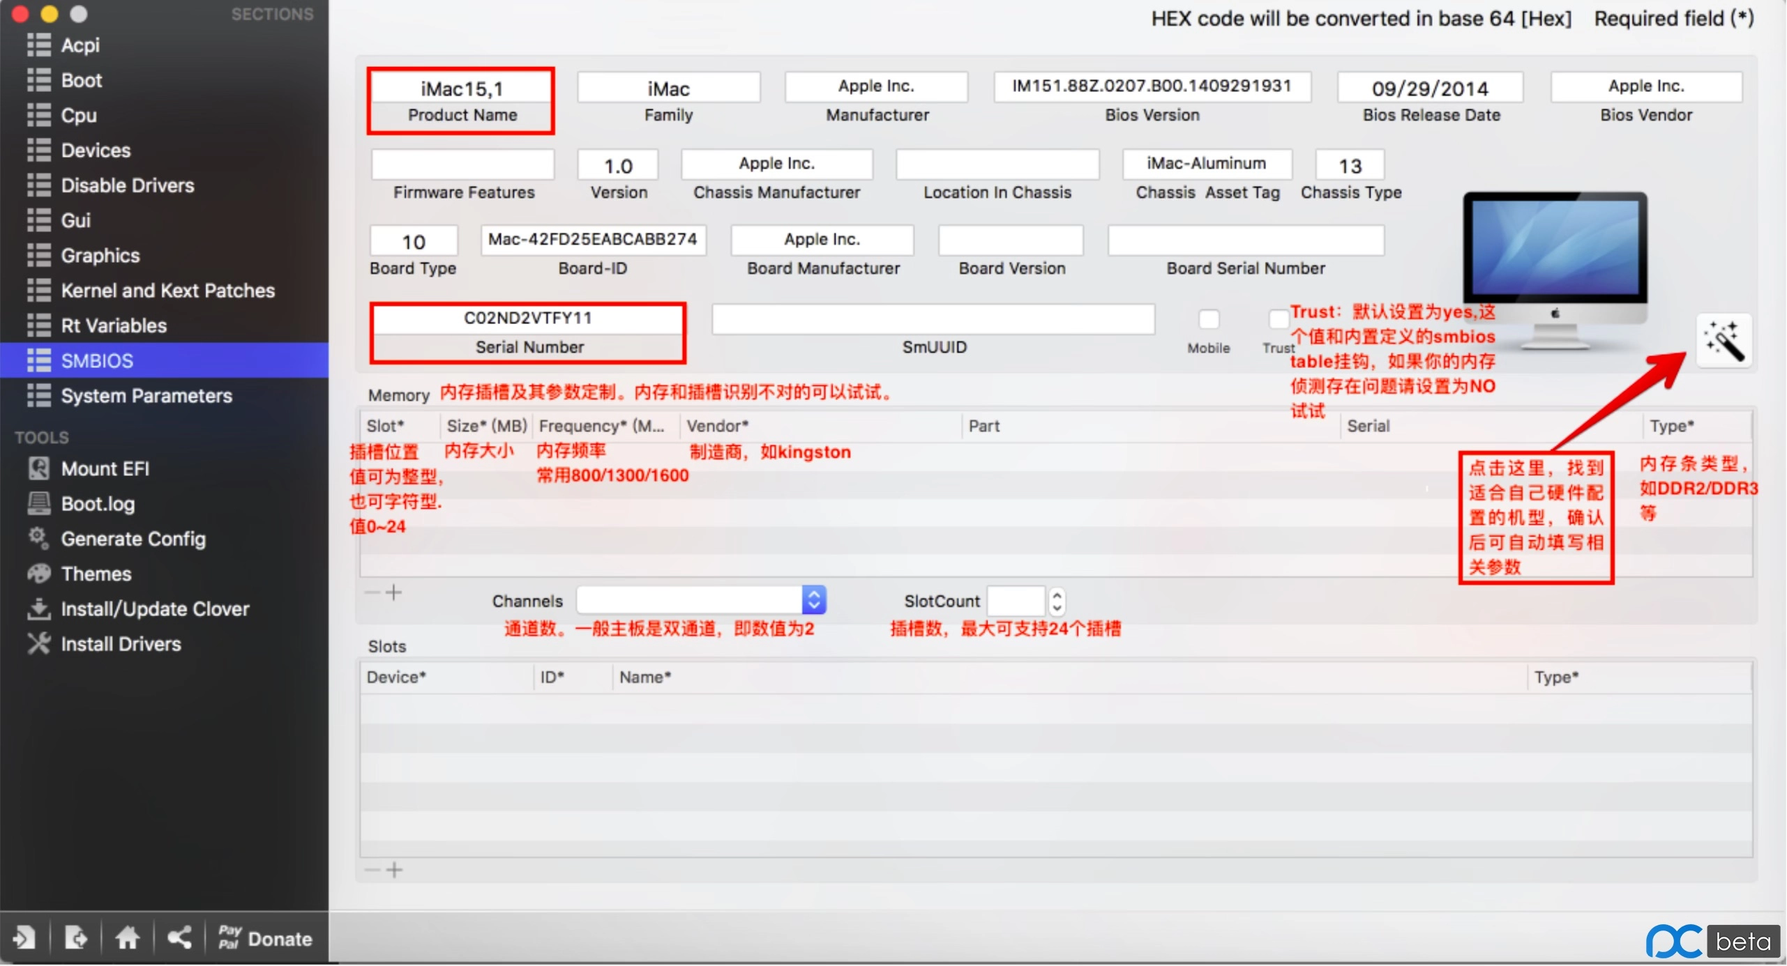
Task: Click the Kernel and Kext Patches list icon
Action: (39, 290)
